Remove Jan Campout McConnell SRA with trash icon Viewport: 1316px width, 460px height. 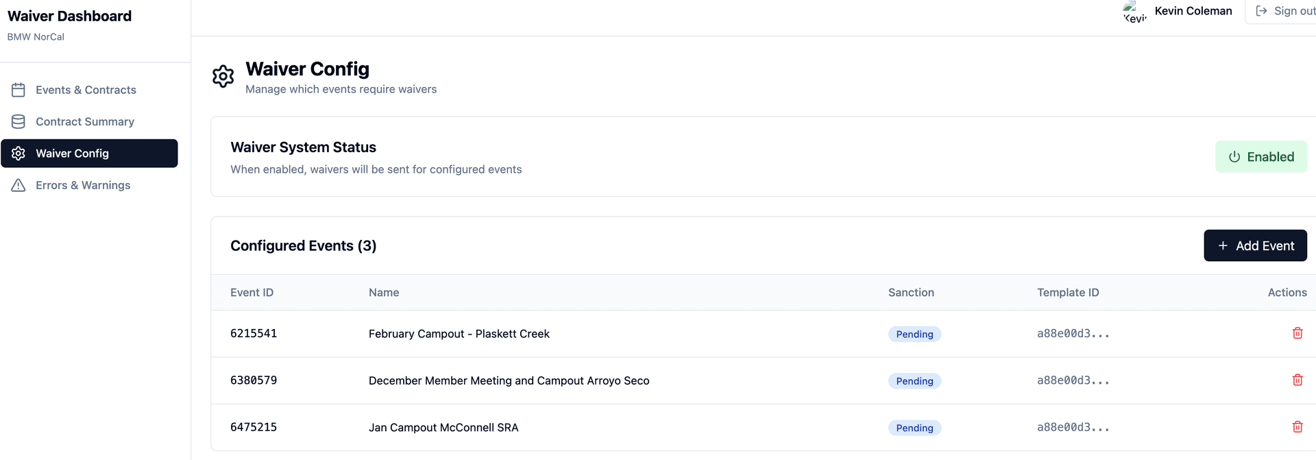click(1297, 426)
